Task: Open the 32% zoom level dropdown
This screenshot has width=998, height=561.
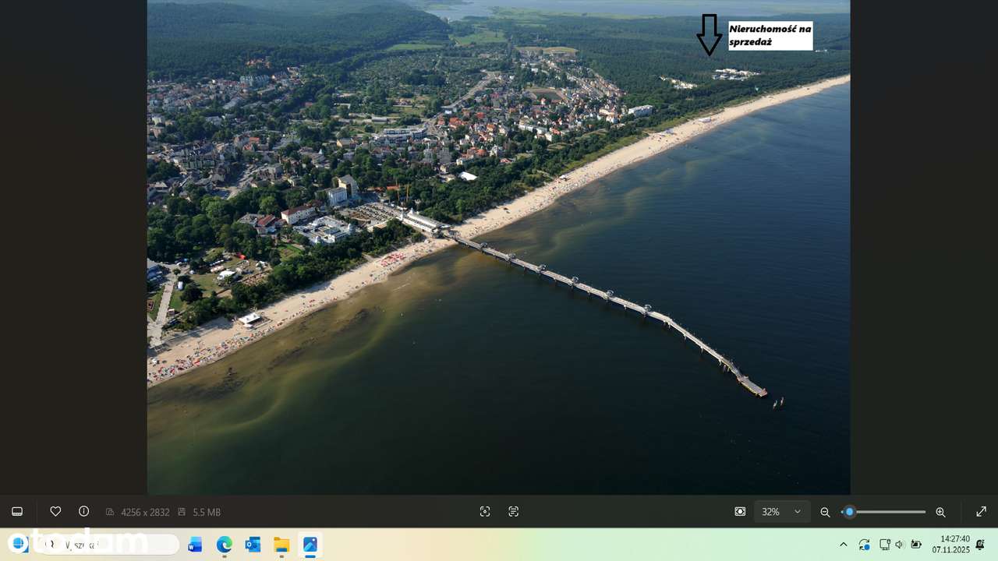Action: coord(782,512)
